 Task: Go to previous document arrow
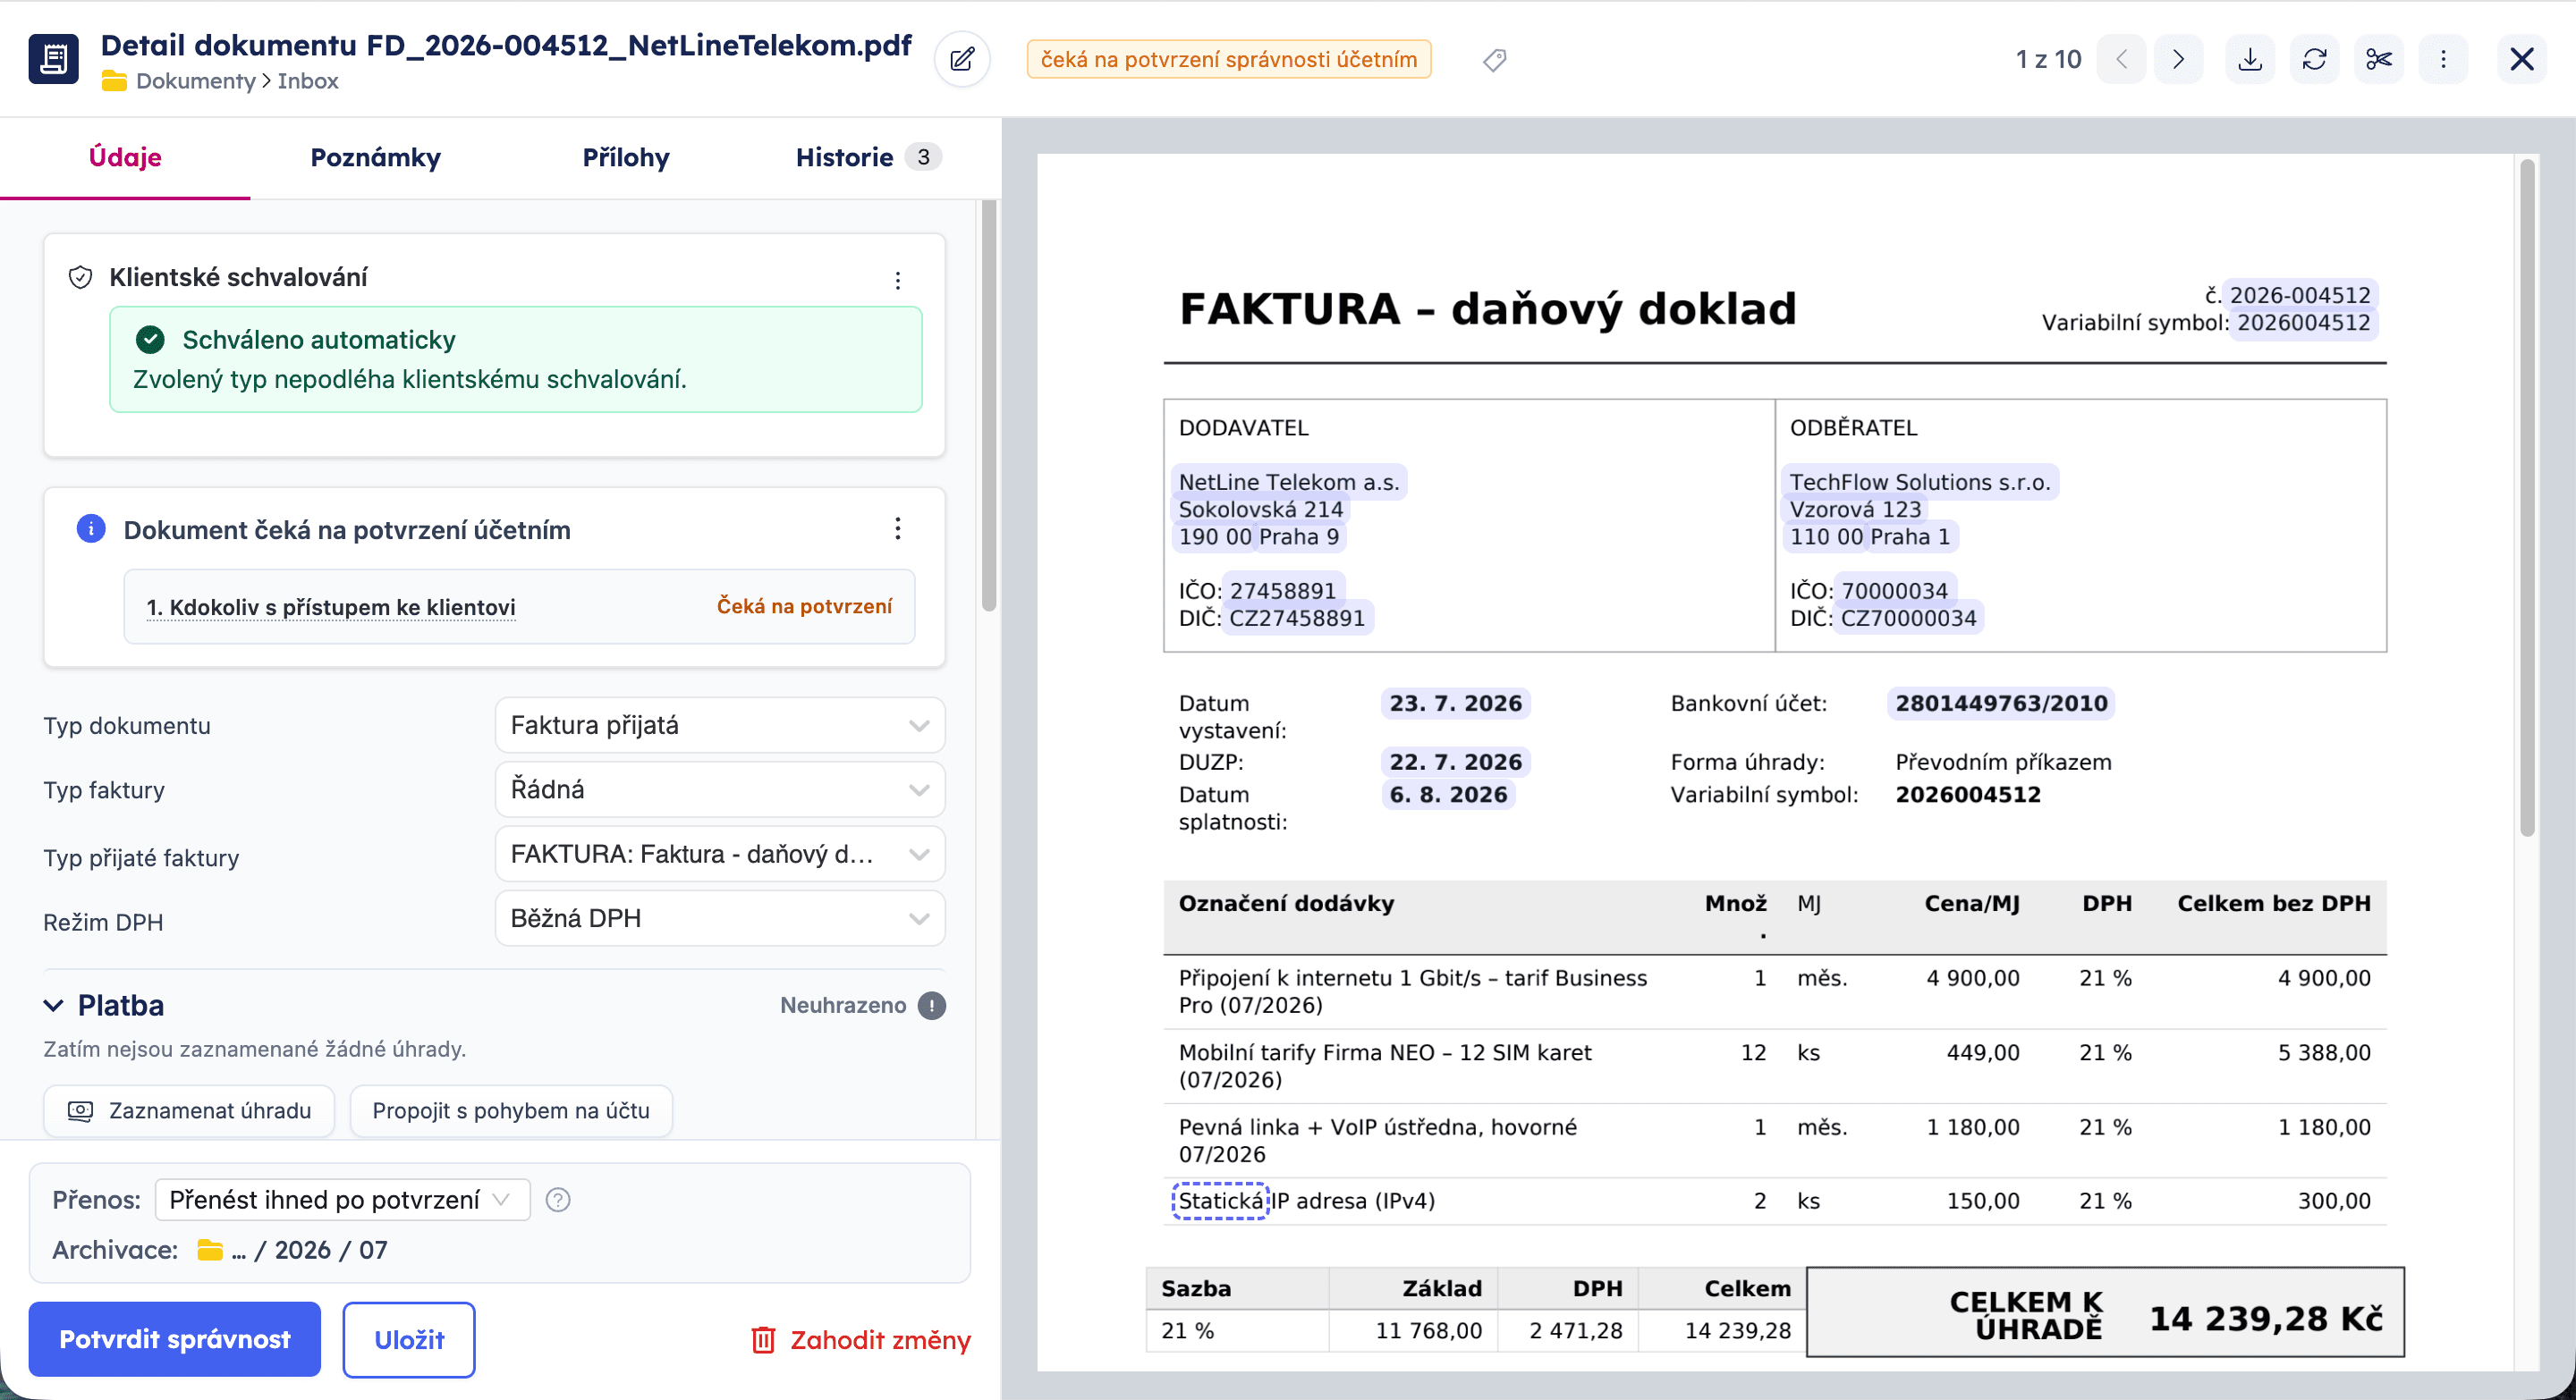point(2121,60)
